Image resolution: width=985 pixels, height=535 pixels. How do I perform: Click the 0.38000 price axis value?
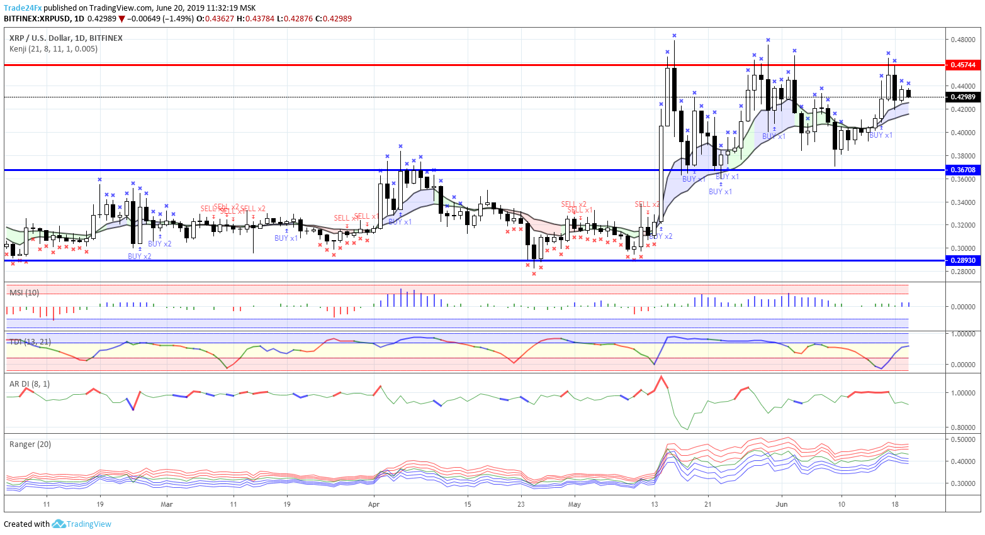pyautogui.click(x=963, y=156)
